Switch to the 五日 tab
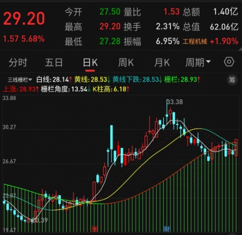Image resolution: width=242 pixels, height=235 pixels. point(54,62)
